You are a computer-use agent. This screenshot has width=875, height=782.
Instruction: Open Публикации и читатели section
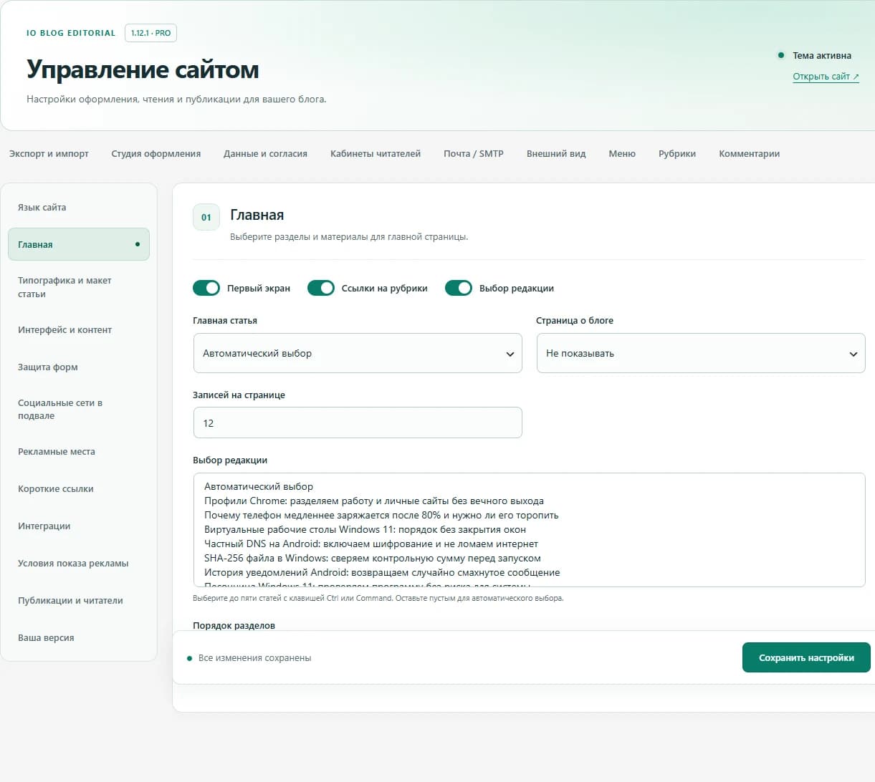(x=79, y=600)
